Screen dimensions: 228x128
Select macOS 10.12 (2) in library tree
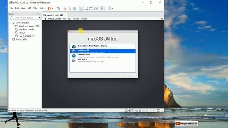point(26,36)
